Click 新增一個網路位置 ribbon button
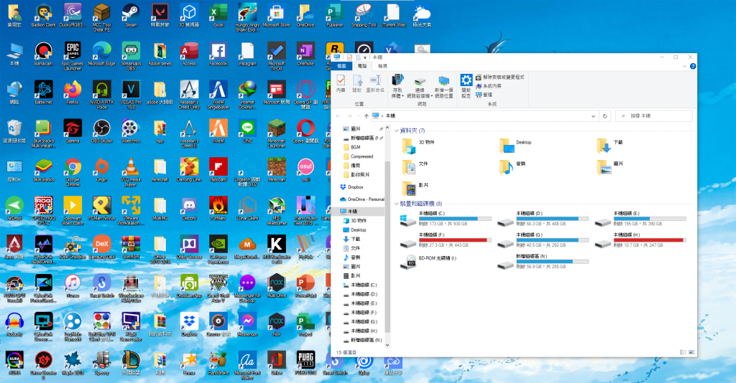This screenshot has height=383, width=736. point(443,85)
